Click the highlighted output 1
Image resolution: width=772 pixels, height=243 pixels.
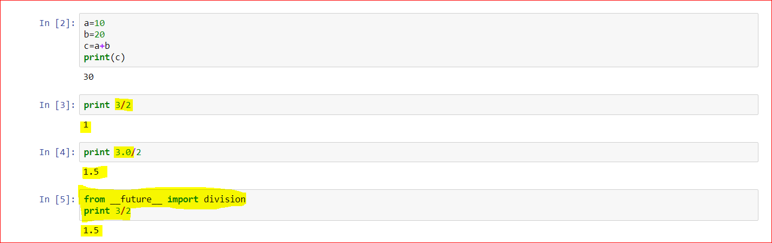[85, 126]
